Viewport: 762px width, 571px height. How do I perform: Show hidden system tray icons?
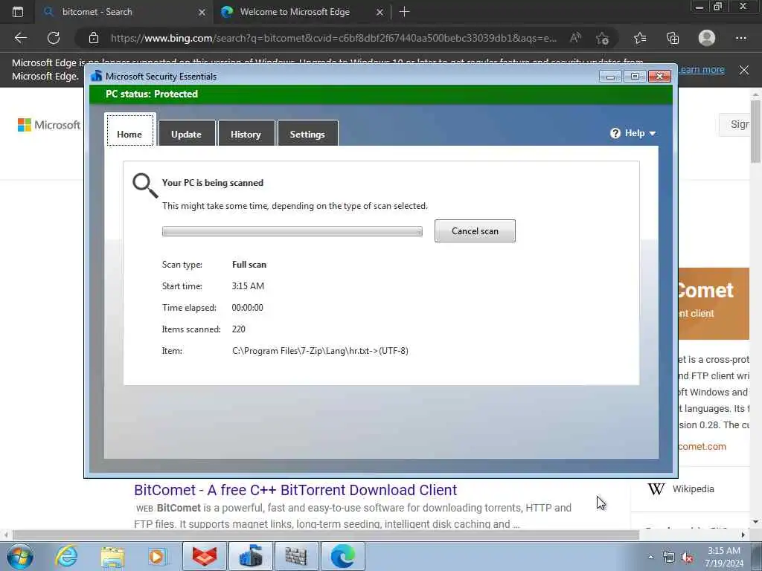(x=650, y=558)
